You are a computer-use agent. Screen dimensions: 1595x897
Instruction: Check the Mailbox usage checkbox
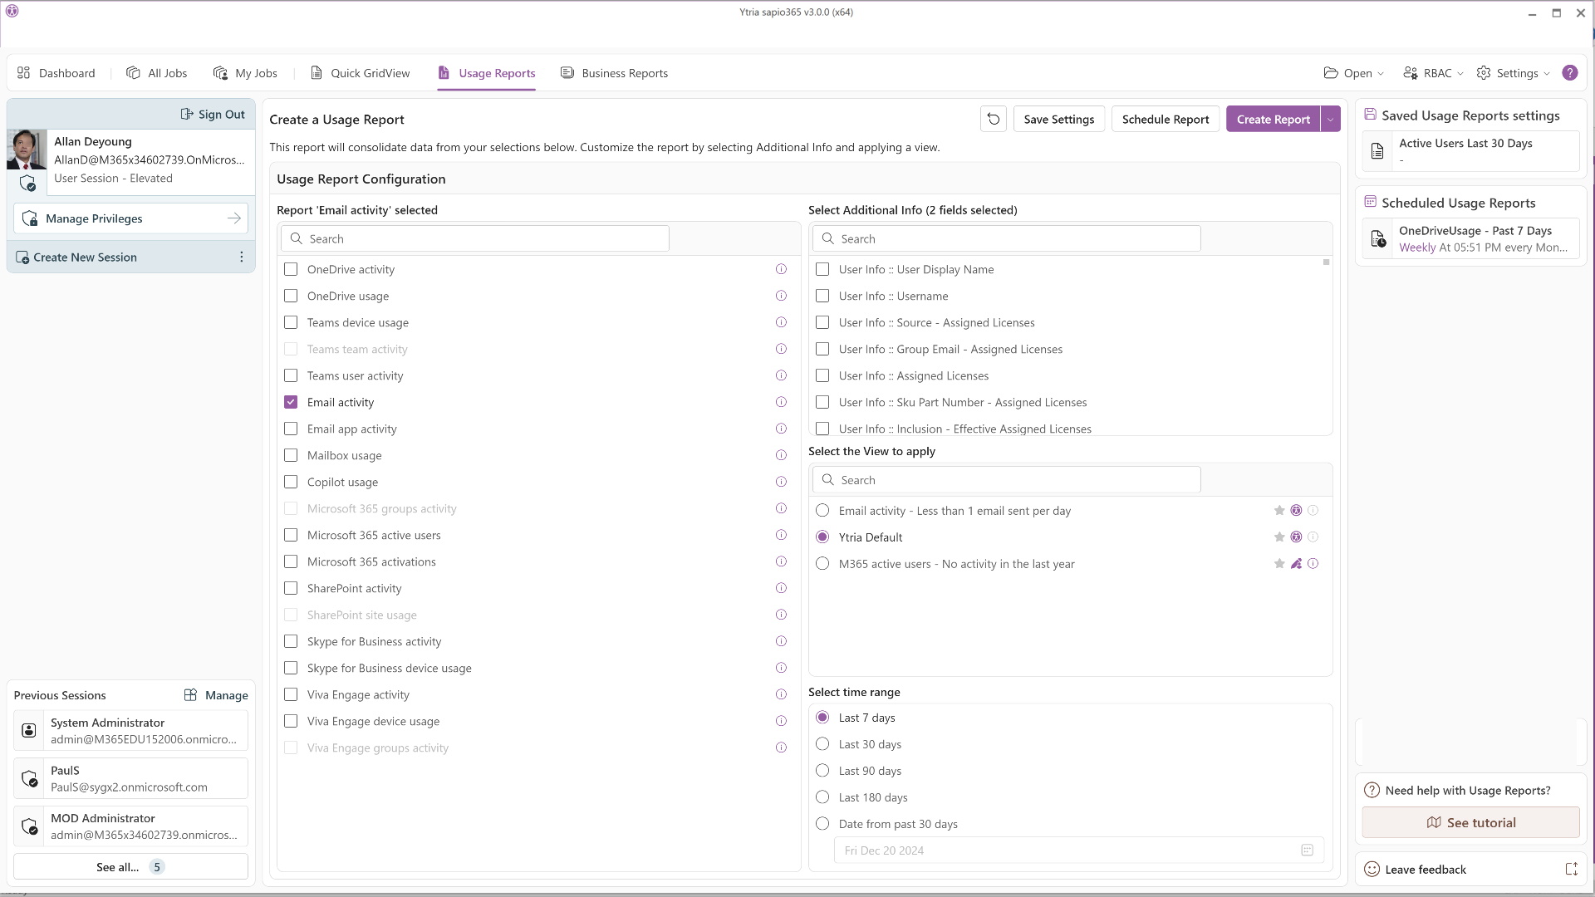pyautogui.click(x=291, y=455)
